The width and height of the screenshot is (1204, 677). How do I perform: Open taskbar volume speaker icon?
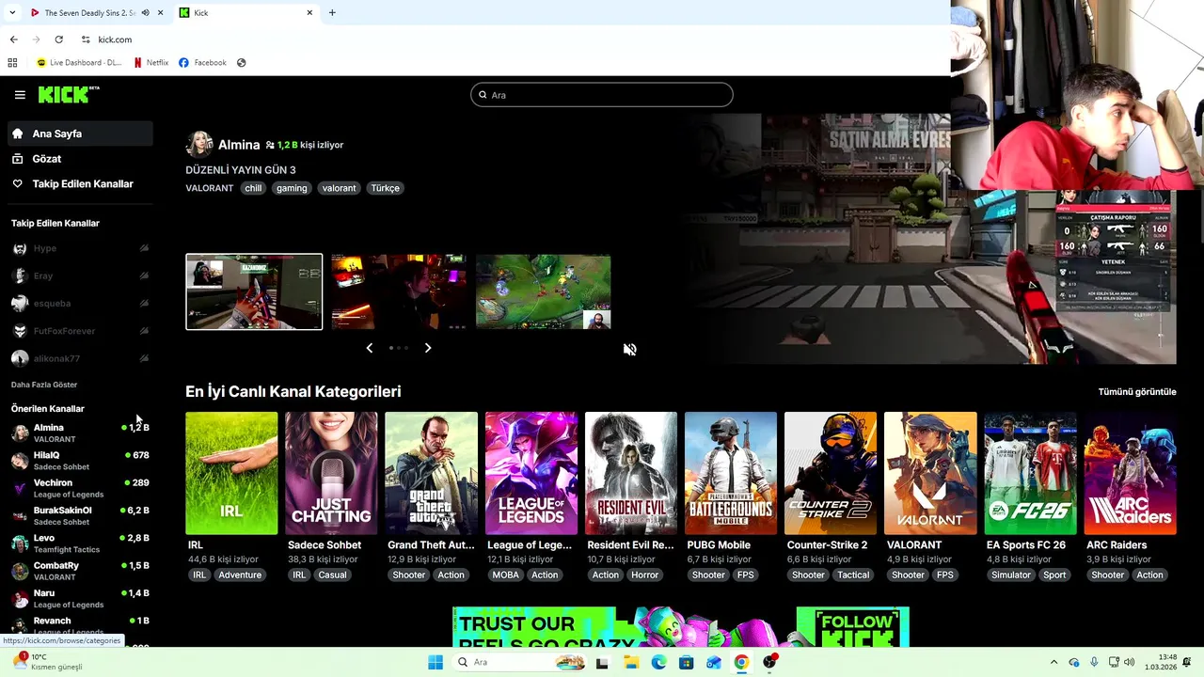pyautogui.click(x=1129, y=662)
